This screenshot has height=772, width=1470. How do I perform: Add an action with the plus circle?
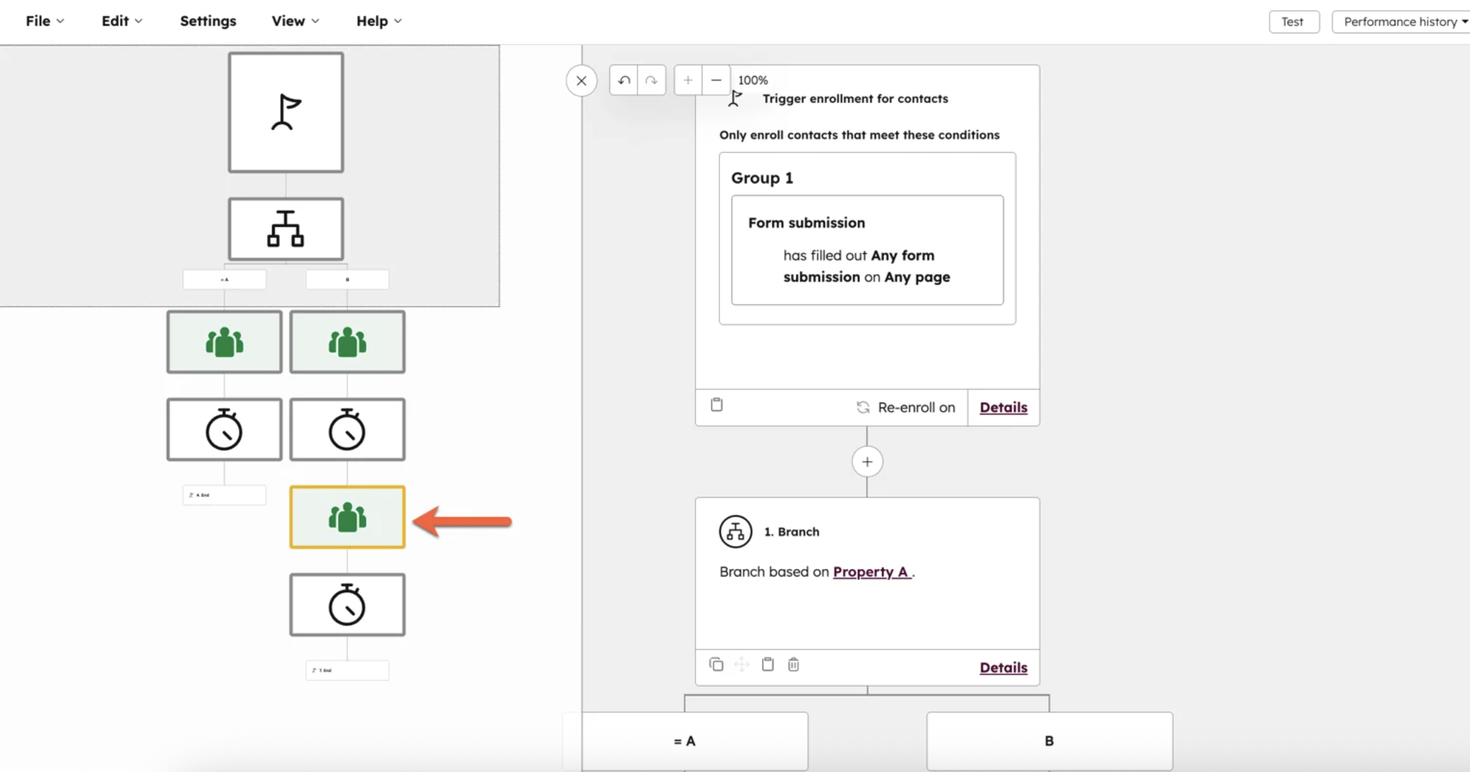(867, 462)
